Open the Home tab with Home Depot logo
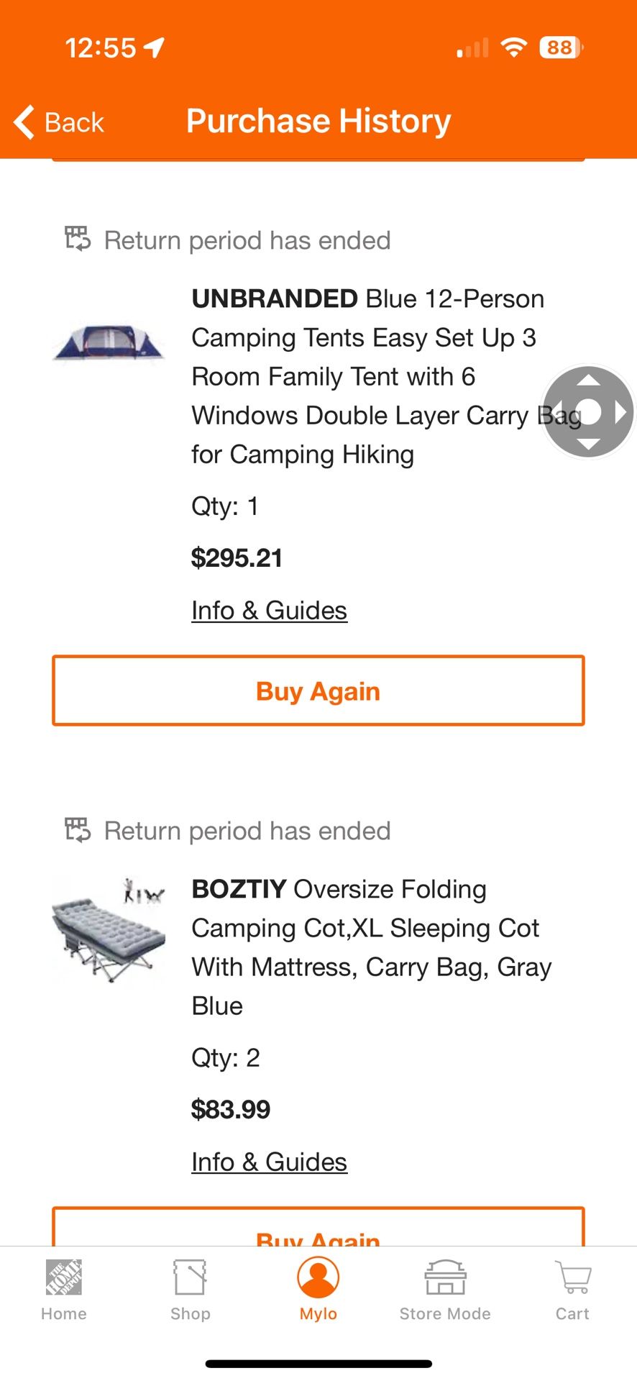637x1381 pixels. pos(64,1277)
